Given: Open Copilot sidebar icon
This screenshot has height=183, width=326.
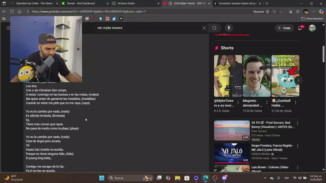Looking at the screenshot, I should 321,11.
